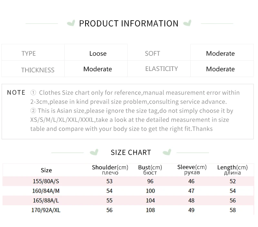Select the SOFT label cell
258x227 pixels.
click(x=152, y=54)
